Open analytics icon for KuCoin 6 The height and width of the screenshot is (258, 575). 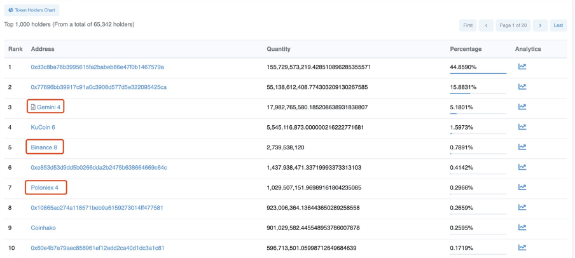point(522,127)
